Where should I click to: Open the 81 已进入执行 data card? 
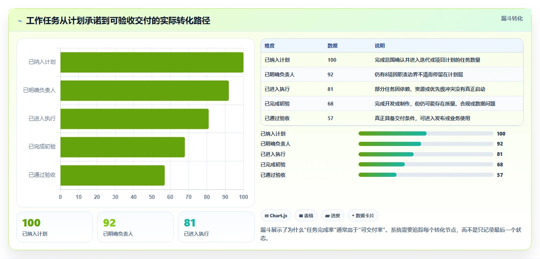coord(216,227)
